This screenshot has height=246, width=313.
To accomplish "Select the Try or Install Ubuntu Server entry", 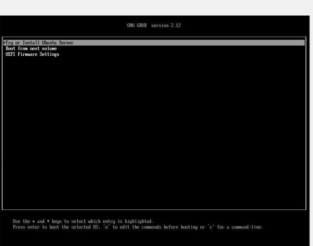I will point(154,43).
